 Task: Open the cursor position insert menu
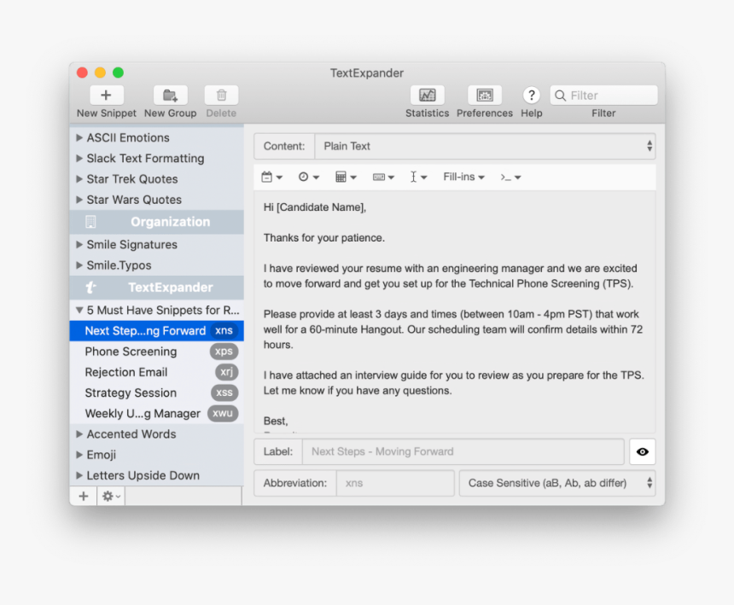(418, 177)
